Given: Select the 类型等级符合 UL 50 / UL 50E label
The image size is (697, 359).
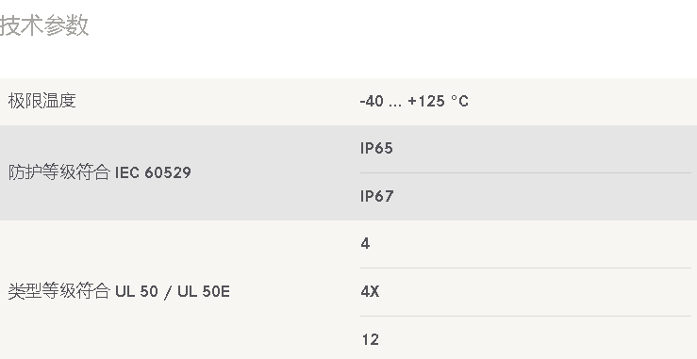Looking at the screenshot, I should (119, 291).
